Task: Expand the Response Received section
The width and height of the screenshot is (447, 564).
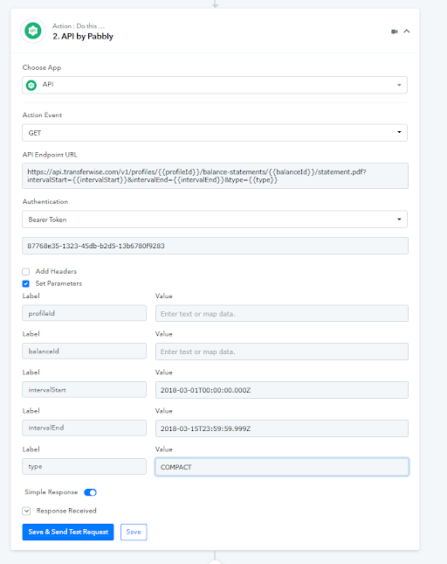Action: pos(26,511)
